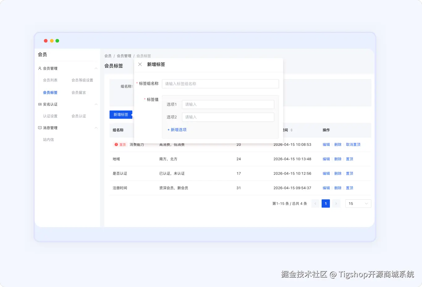Open 会员留言 in the sidebar
422x287 pixels.
point(79,92)
